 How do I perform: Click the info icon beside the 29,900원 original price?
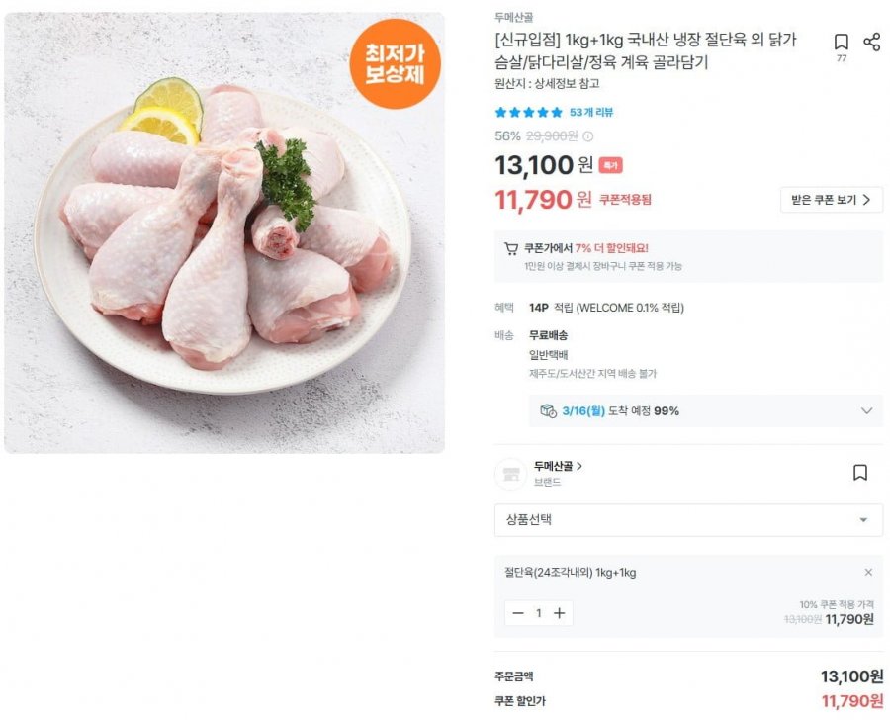click(587, 136)
